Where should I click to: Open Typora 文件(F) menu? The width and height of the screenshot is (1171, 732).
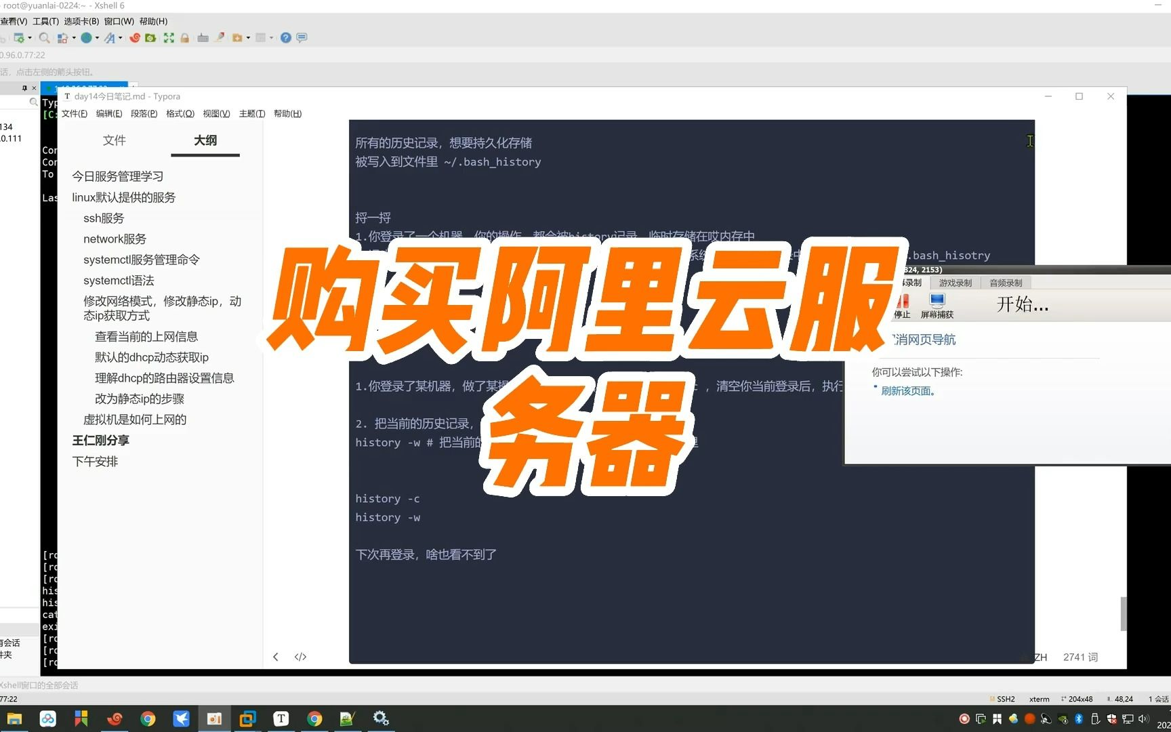[75, 114]
